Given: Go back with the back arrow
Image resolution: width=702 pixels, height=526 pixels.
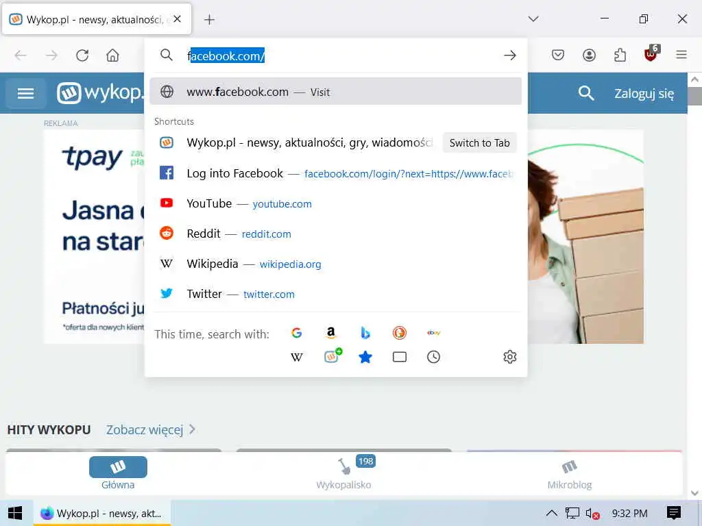Looking at the screenshot, I should 21,55.
